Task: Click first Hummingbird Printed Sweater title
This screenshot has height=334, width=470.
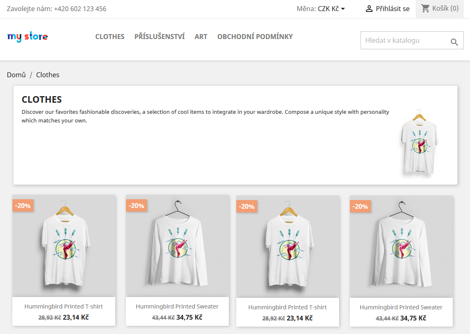Action: pyautogui.click(x=177, y=306)
